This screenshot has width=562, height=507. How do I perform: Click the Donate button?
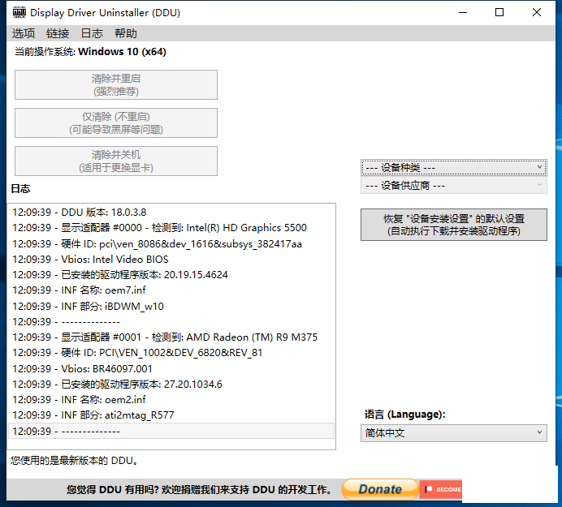[380, 489]
